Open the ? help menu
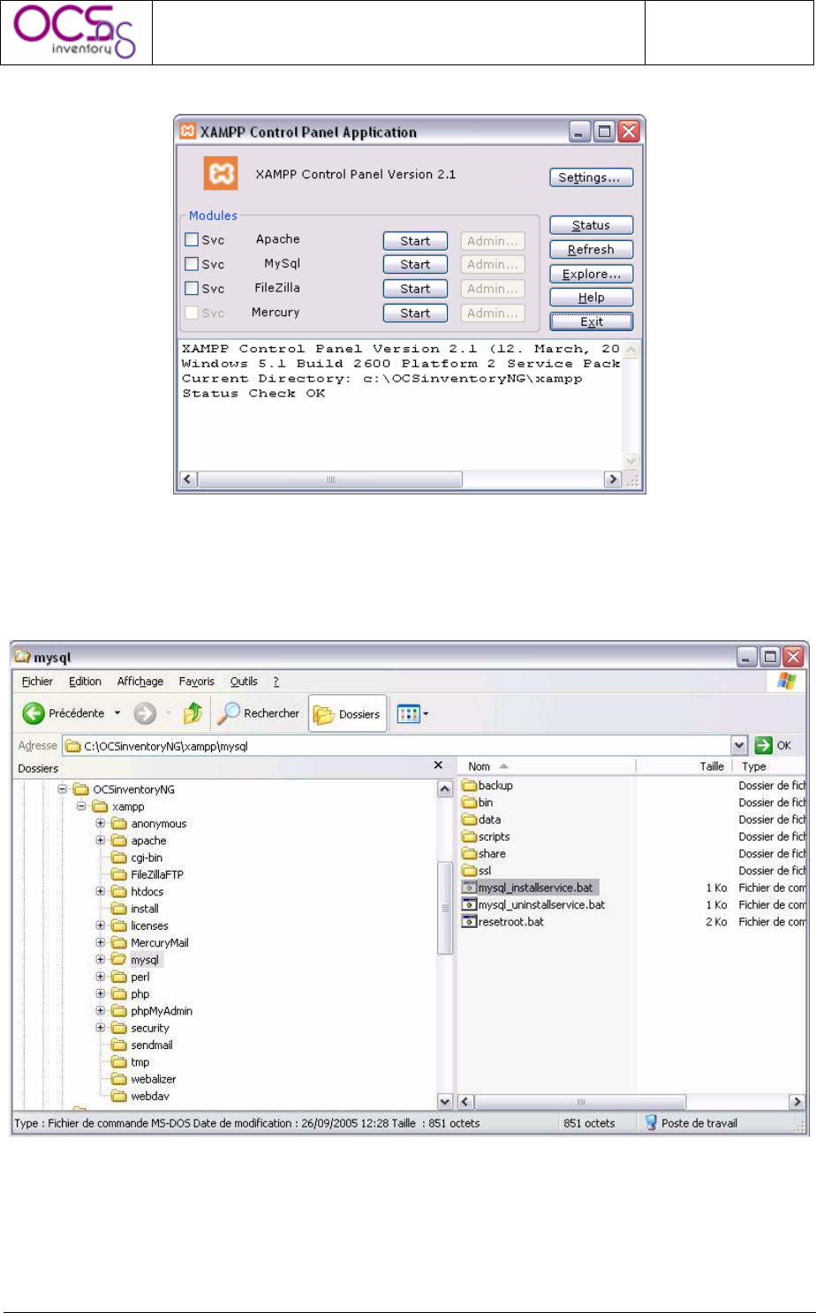 pos(276,682)
